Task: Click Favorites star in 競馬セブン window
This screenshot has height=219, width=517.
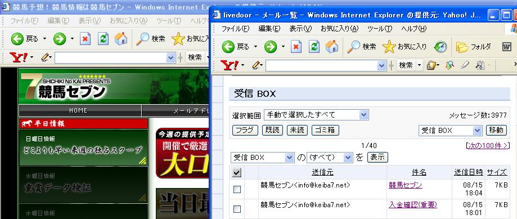Action: point(178,39)
